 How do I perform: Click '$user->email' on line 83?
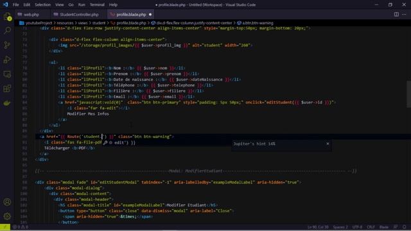[x=162, y=97]
